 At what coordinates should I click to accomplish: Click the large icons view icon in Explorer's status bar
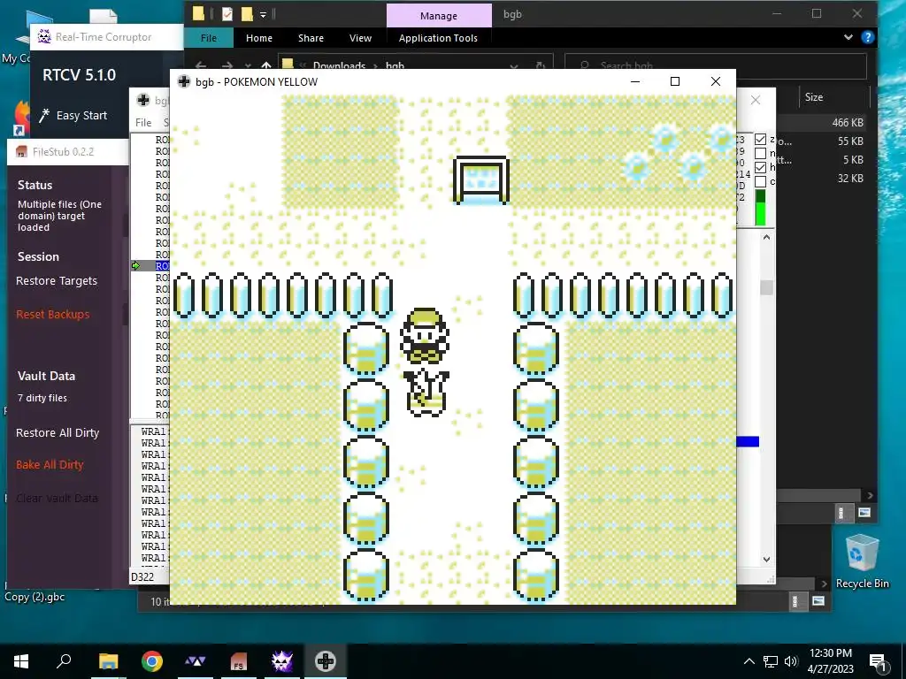(864, 513)
